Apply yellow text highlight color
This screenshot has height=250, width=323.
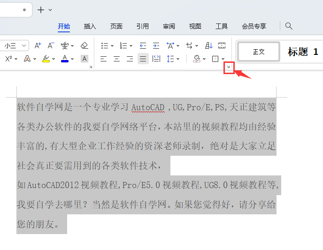(46, 59)
